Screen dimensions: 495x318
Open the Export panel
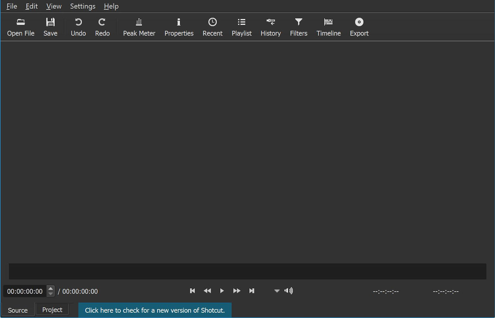[x=359, y=27]
